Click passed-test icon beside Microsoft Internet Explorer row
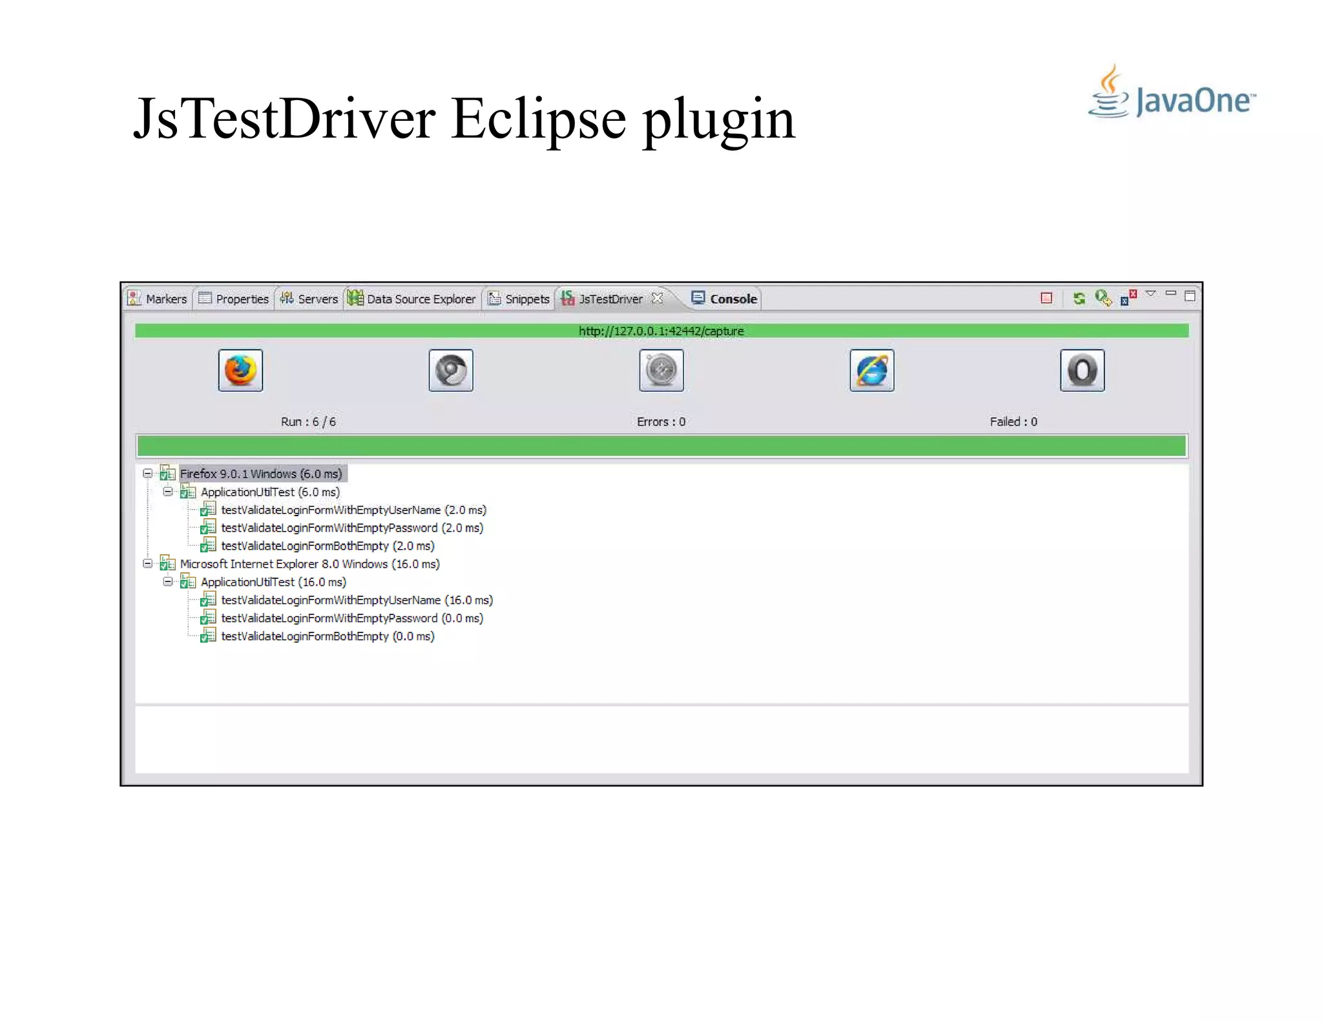1323x1022 pixels. tap(167, 563)
